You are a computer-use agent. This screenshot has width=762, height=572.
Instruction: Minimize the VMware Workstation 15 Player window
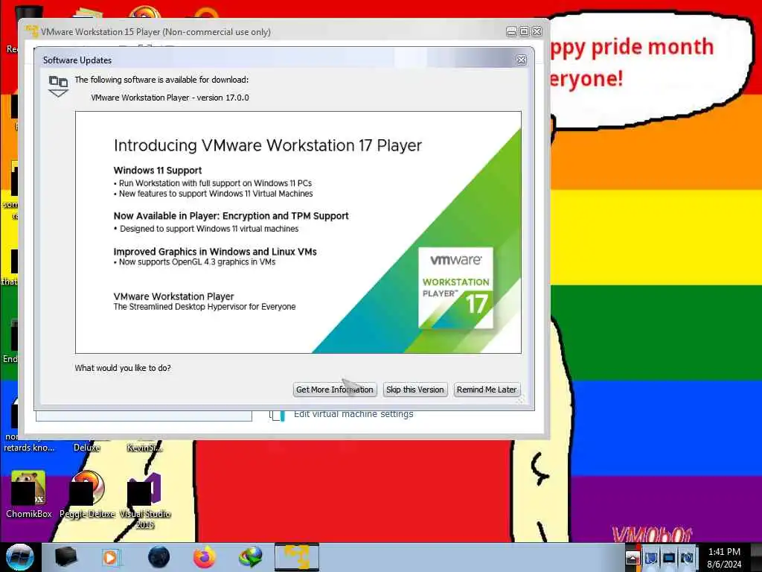[x=511, y=31]
